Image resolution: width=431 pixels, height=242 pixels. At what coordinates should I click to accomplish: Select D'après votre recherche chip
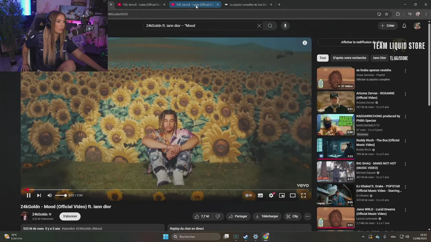click(x=350, y=58)
